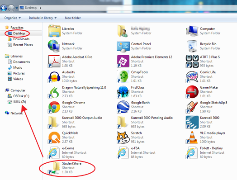
Task: Select Adobe Premiere Elements 12 shortcut icon
Action: pyautogui.click(x=123, y=61)
